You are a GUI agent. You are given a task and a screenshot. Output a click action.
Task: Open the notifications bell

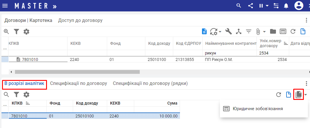tap(286, 6)
